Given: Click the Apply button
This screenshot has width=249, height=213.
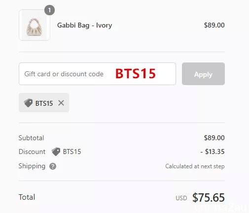Looking at the screenshot, I should tap(203, 74).
